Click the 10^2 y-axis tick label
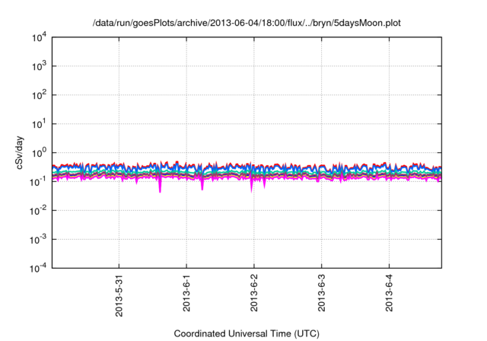Image resolution: width=487 pixels, height=341 pixels. [39, 95]
